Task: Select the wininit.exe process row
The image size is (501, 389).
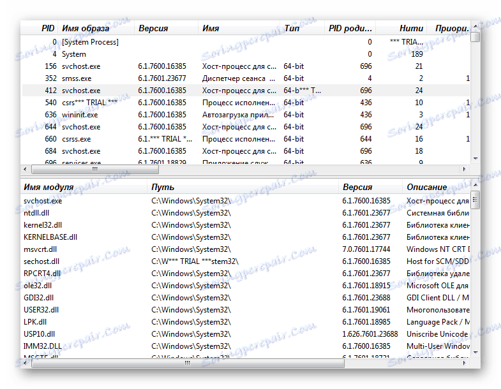Action: pos(245,115)
